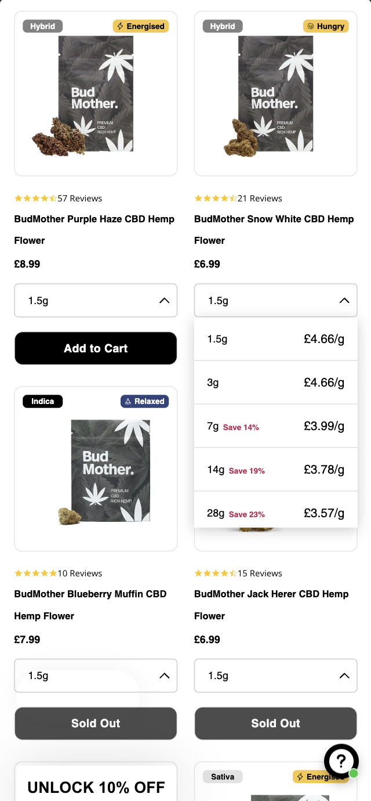371x801 pixels.
Task: Click the Hybrid tag on Purple Haze
Action: tap(42, 26)
